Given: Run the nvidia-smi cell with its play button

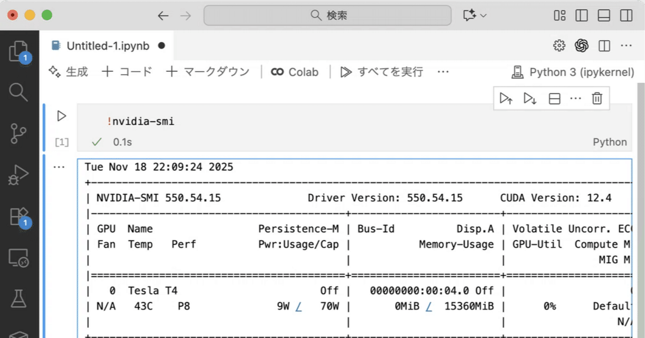Looking at the screenshot, I should point(60,116).
